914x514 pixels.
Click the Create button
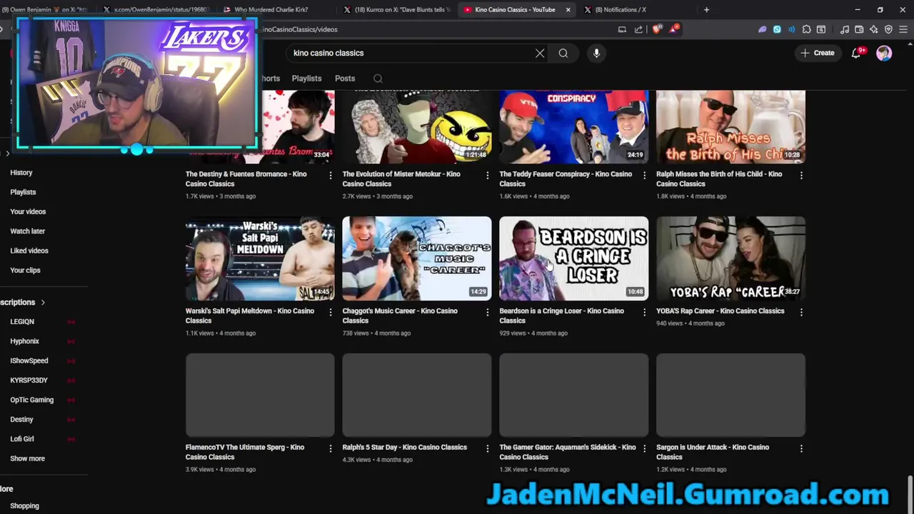pos(818,53)
